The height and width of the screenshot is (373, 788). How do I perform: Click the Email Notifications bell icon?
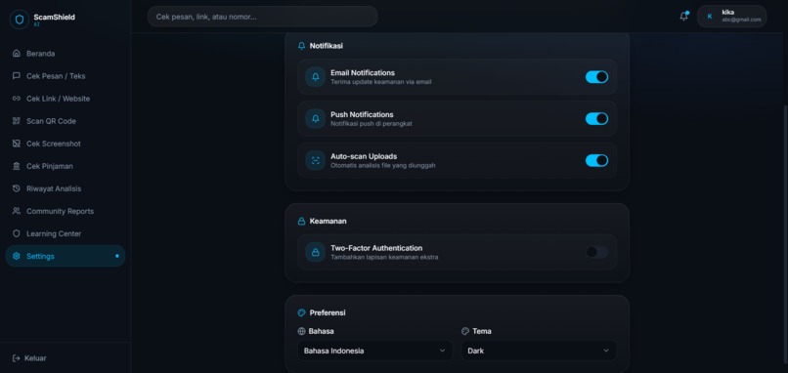click(316, 77)
